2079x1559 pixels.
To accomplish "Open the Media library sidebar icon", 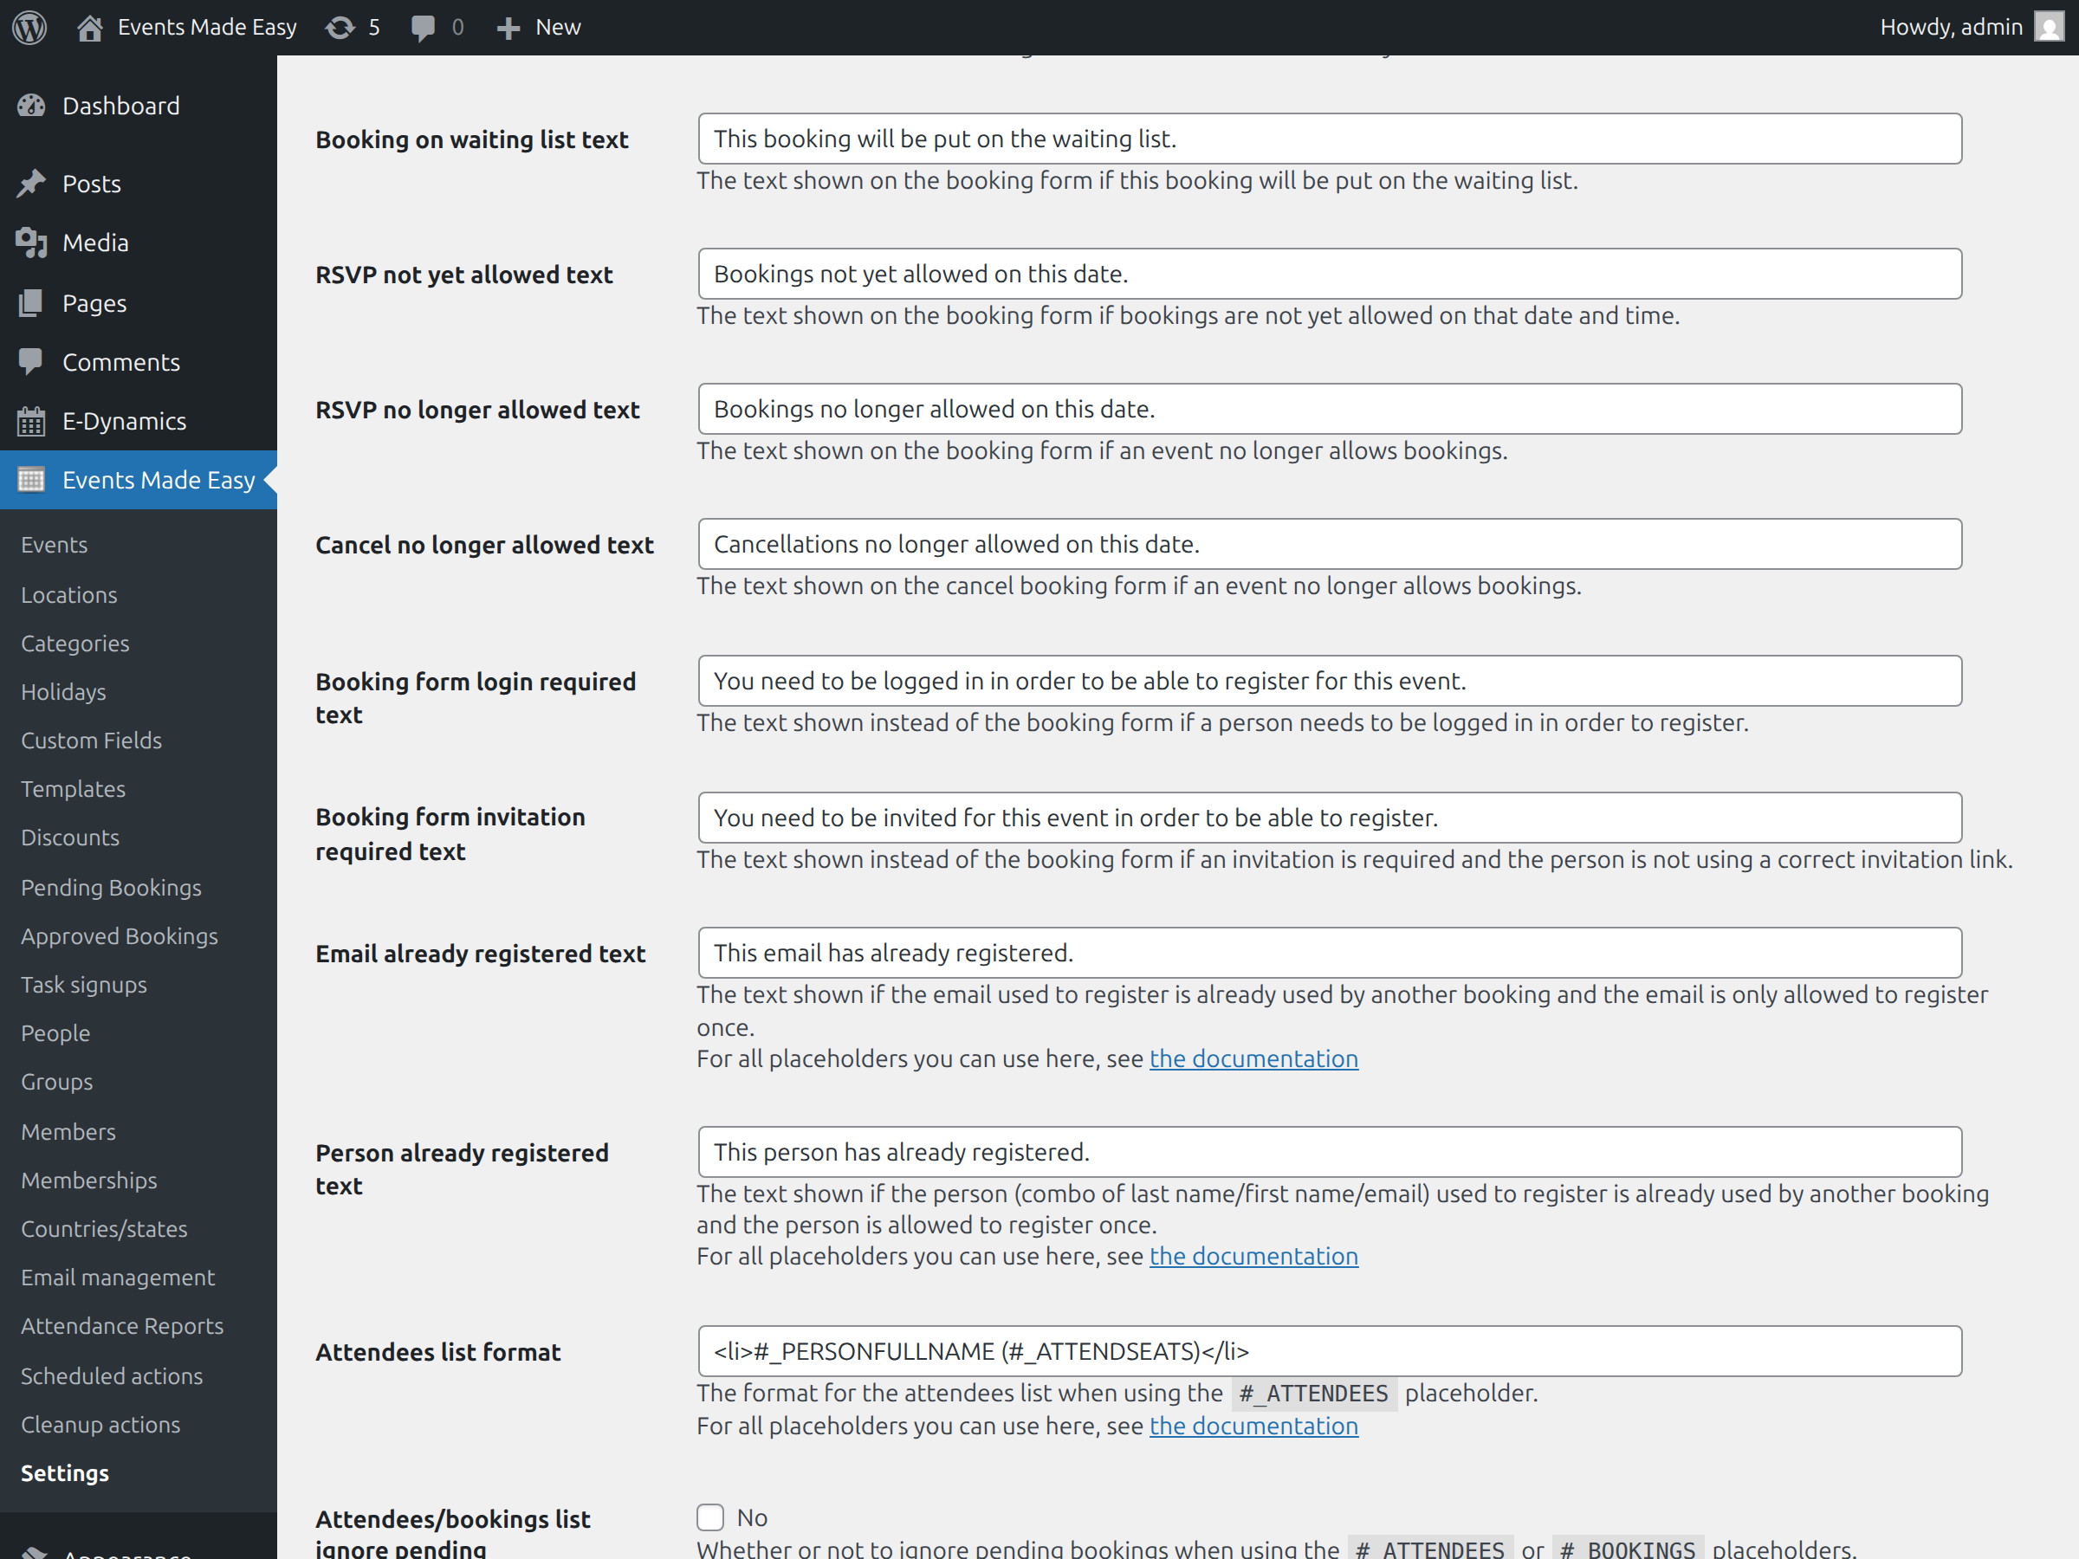I will tap(32, 243).
